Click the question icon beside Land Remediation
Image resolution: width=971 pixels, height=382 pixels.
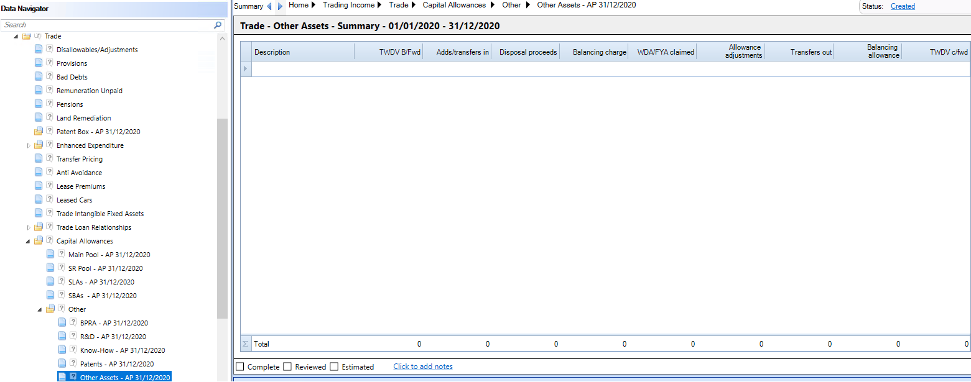(x=49, y=117)
